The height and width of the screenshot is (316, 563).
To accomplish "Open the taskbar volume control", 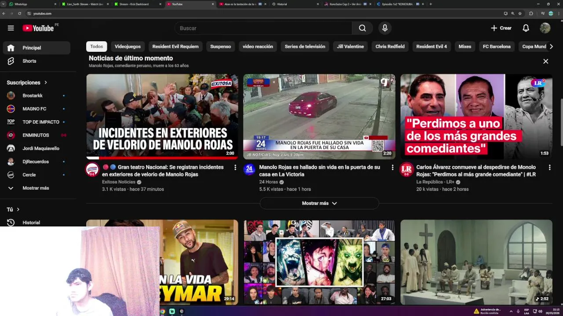I will point(541,312).
